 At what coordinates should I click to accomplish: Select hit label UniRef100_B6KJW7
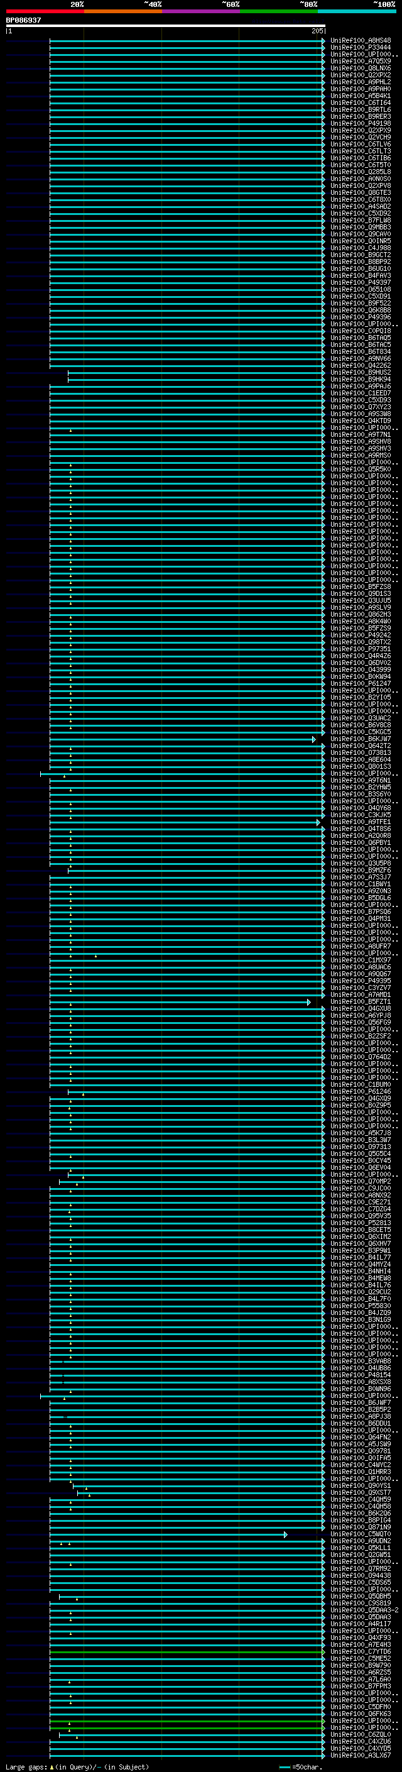tap(361, 739)
